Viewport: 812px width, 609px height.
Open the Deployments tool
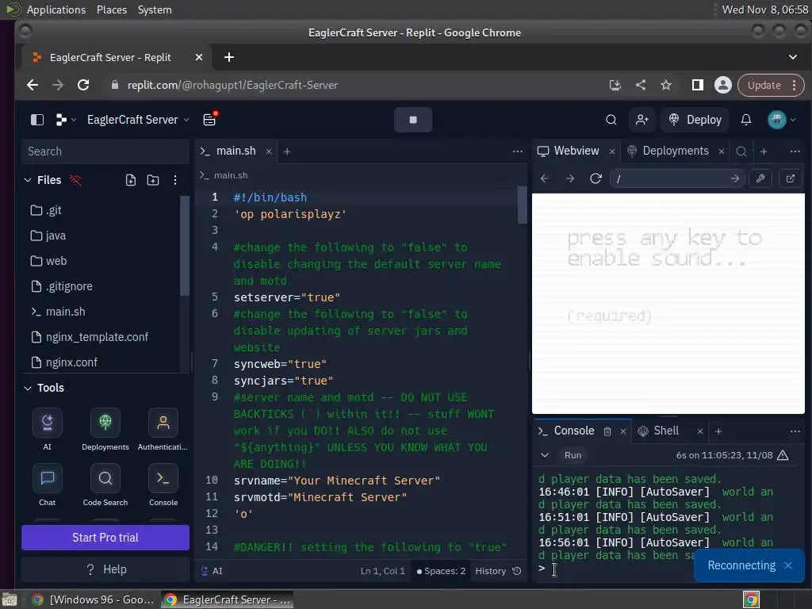[x=105, y=429]
